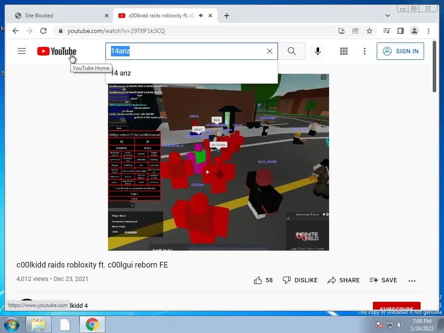Open the YouTube hamburger guide menu

tap(22, 51)
